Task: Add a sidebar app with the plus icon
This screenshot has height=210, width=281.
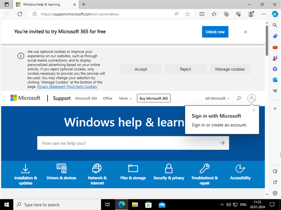Action: pos(275,108)
